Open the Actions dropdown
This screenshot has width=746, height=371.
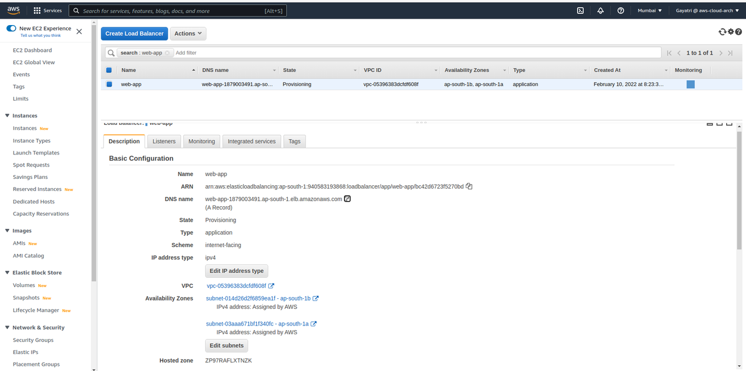188,34
